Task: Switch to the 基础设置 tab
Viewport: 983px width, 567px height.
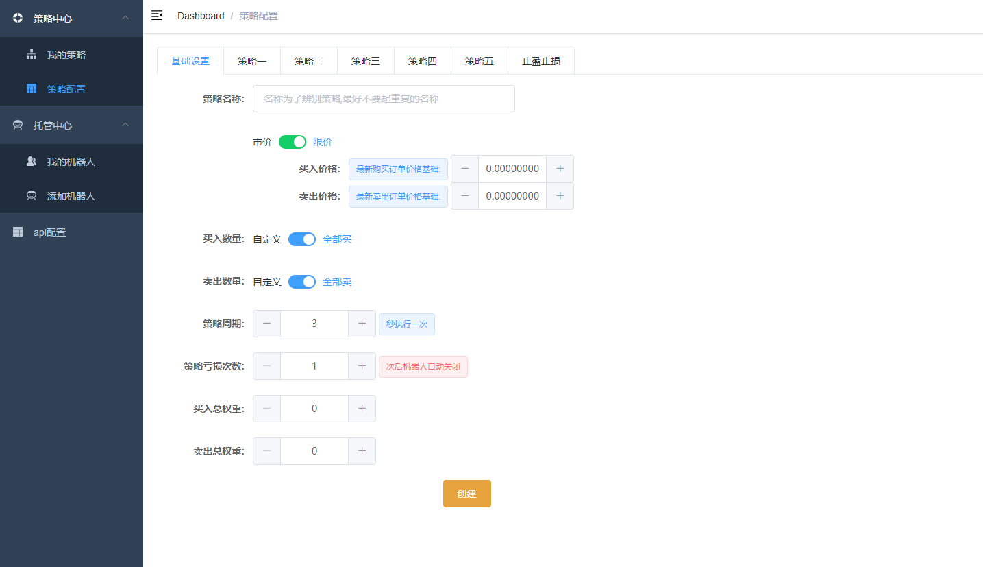Action: [190, 61]
